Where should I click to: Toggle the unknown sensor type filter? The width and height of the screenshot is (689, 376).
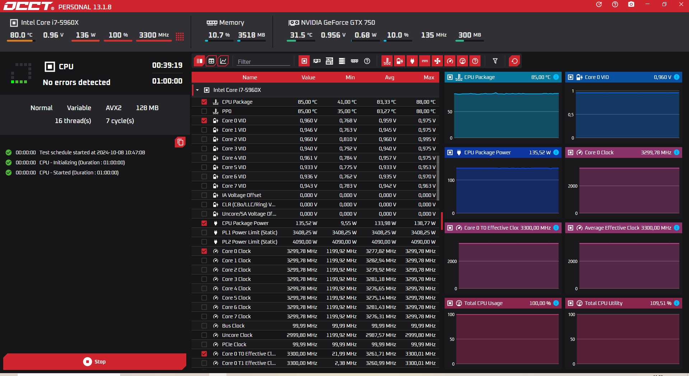click(x=475, y=61)
